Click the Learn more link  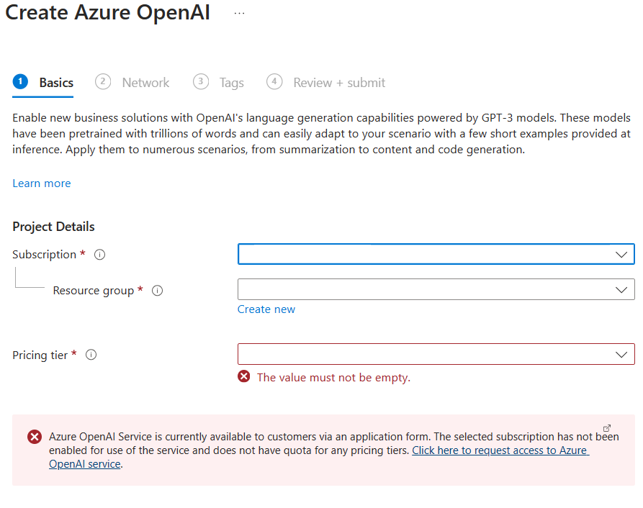click(42, 183)
